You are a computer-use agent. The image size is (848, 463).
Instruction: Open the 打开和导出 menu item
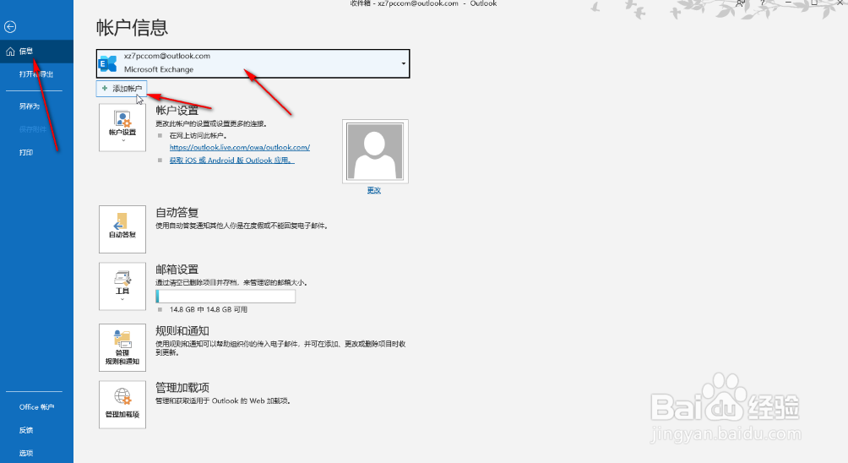(x=36, y=74)
